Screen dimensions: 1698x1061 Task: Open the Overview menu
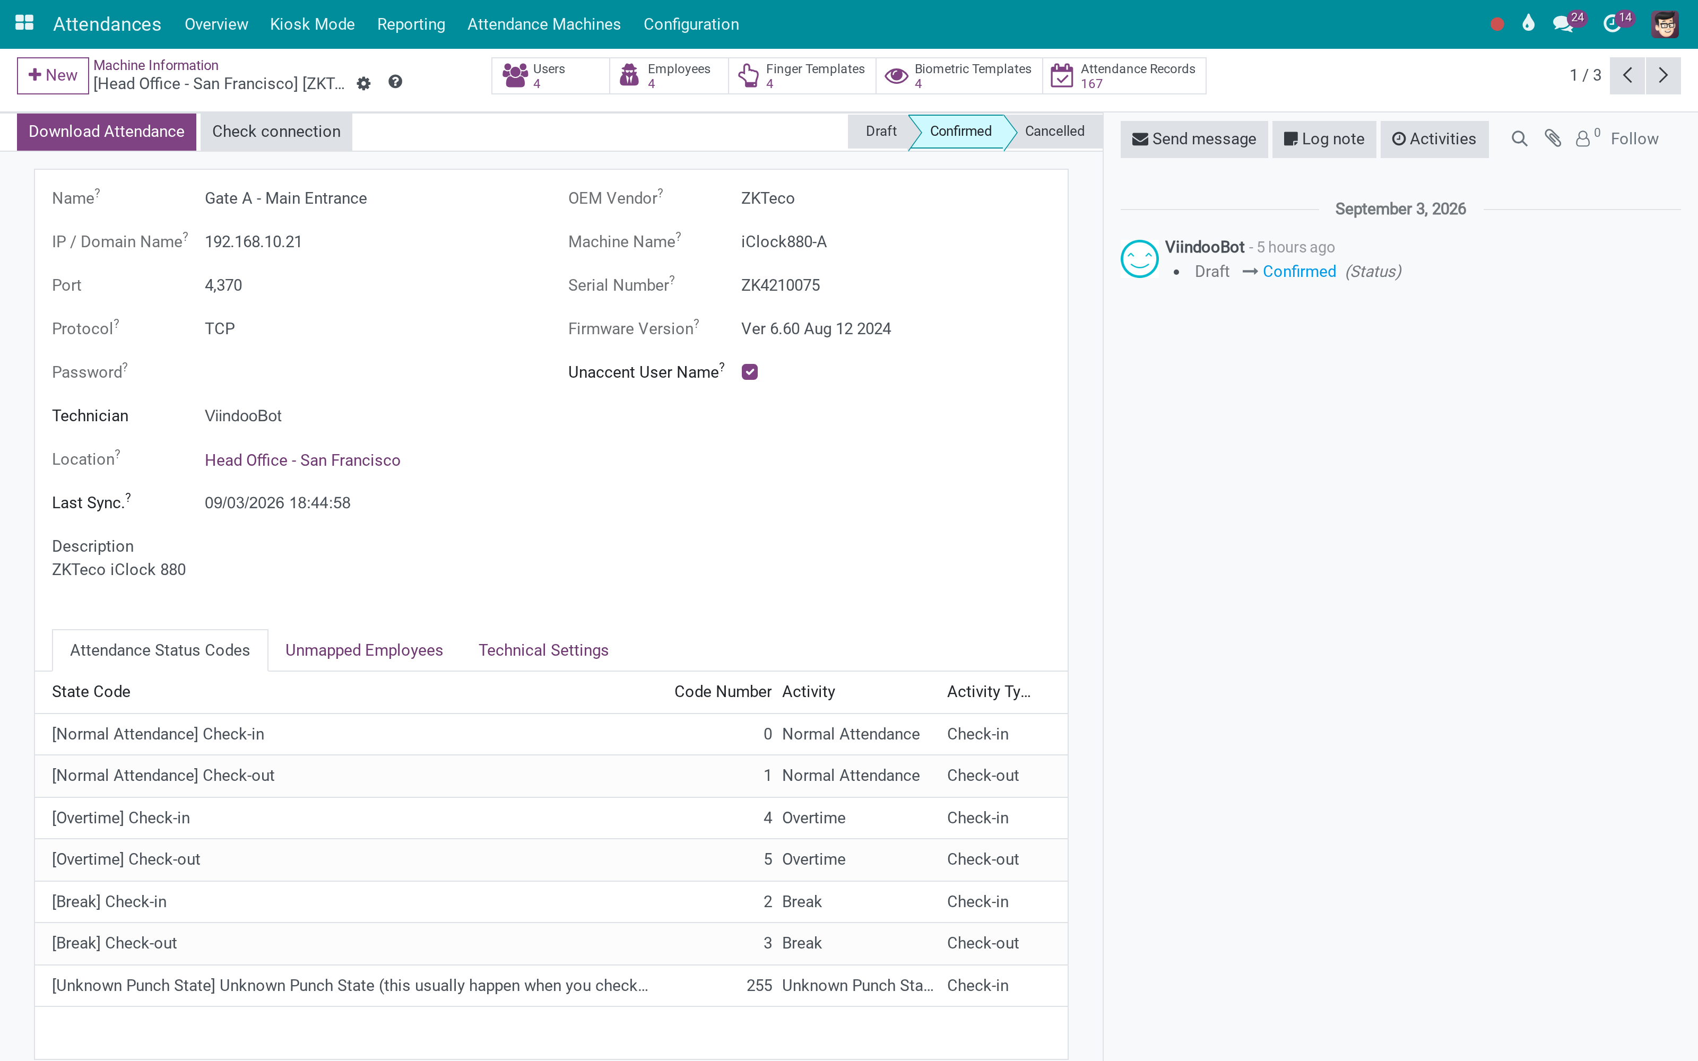point(216,24)
